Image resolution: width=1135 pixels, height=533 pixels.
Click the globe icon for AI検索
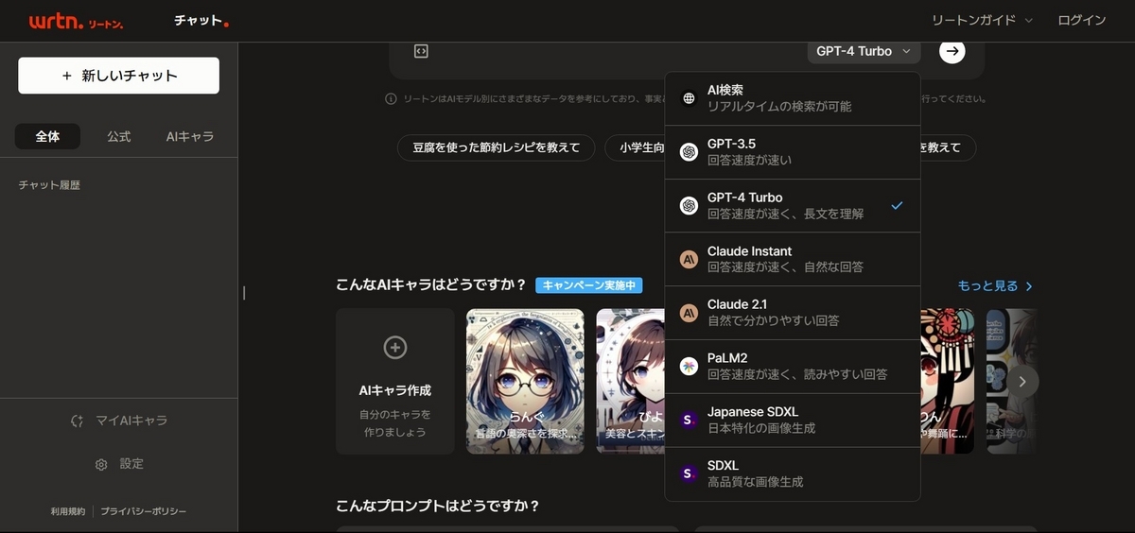pos(689,98)
